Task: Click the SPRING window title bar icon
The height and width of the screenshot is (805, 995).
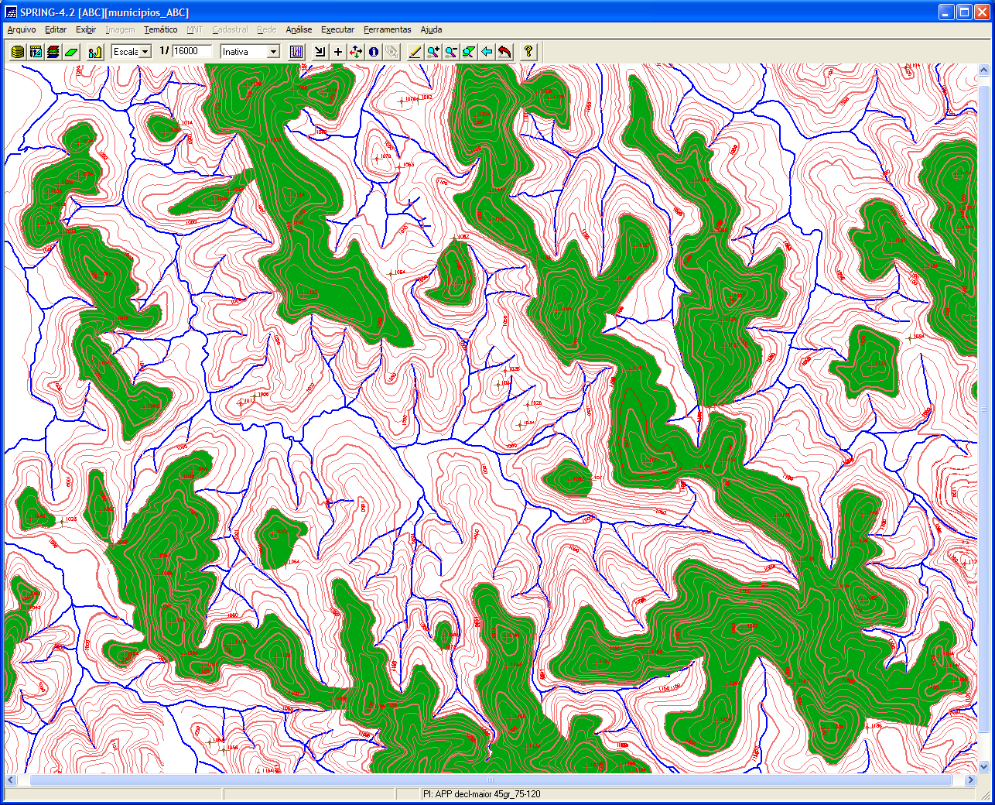Action: [x=12, y=12]
